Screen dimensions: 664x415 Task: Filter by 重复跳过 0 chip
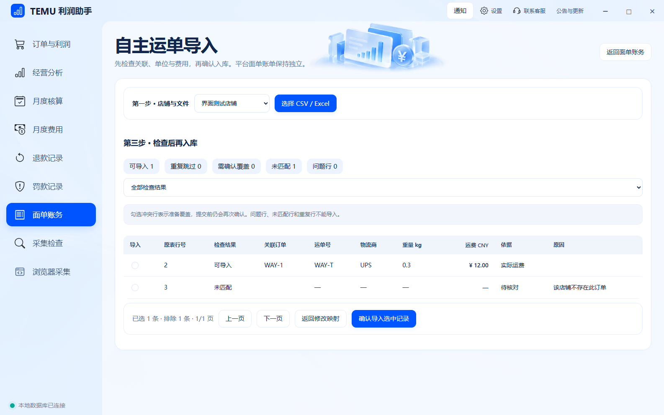coord(186,167)
